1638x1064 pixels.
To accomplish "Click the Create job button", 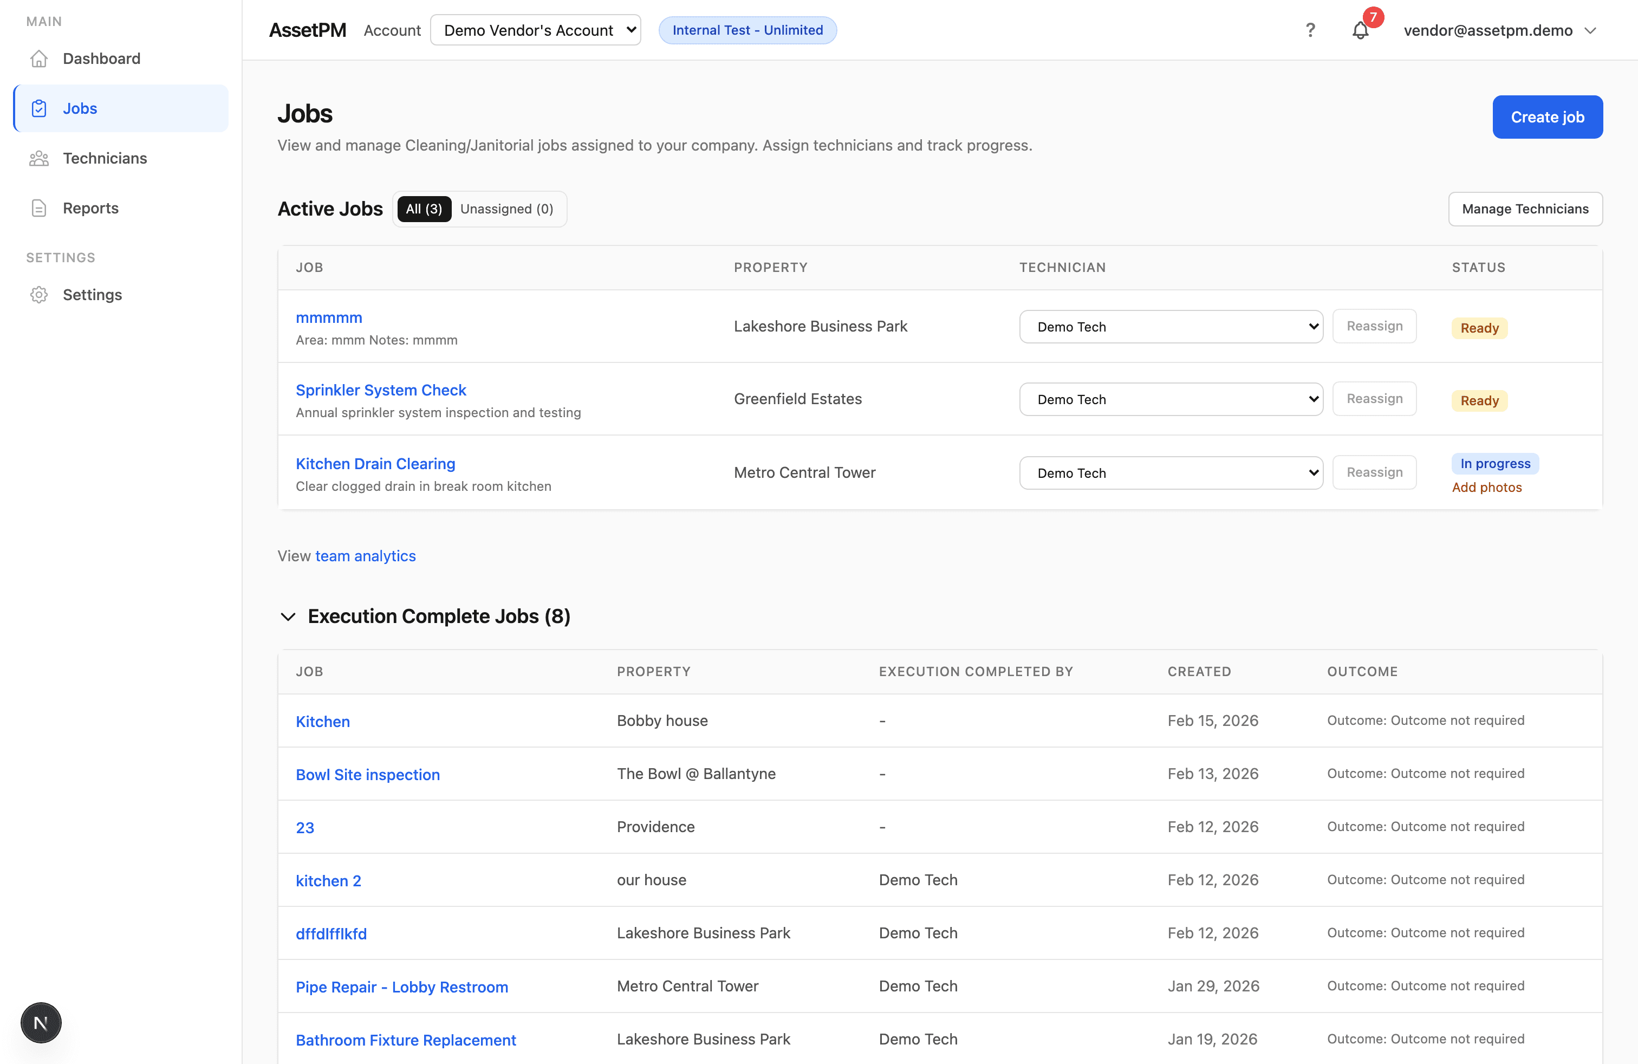I will (x=1547, y=117).
